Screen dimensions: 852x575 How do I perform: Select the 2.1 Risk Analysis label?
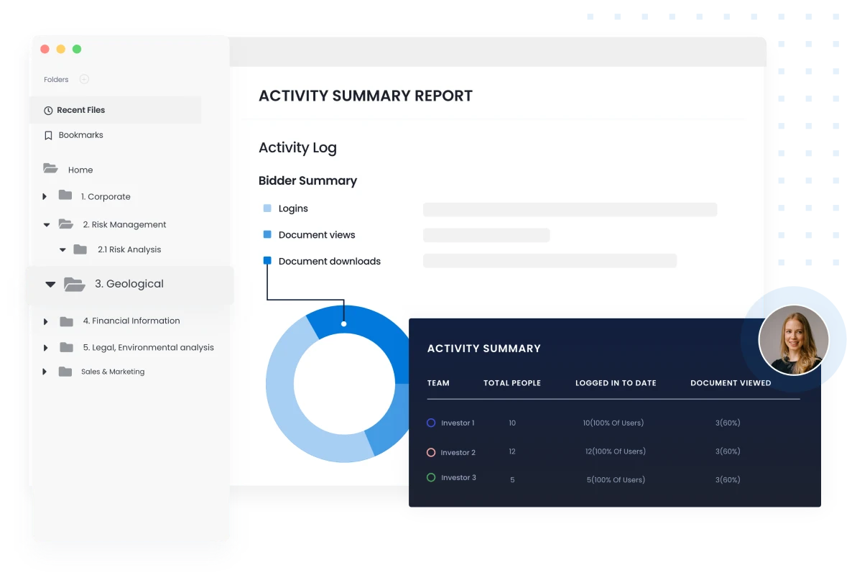coord(129,249)
